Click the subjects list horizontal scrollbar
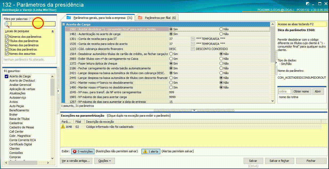This screenshot has height=169, width=329. coord(27,163)
